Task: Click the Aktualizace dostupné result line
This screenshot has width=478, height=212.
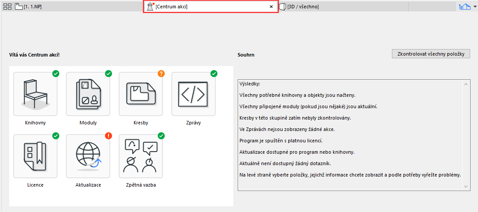Action: point(297,152)
